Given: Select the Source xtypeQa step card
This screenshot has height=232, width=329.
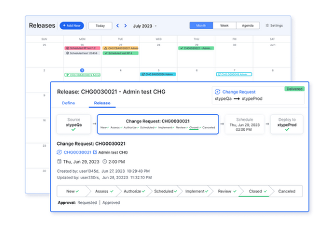Looking at the screenshot, I should pos(74,124).
